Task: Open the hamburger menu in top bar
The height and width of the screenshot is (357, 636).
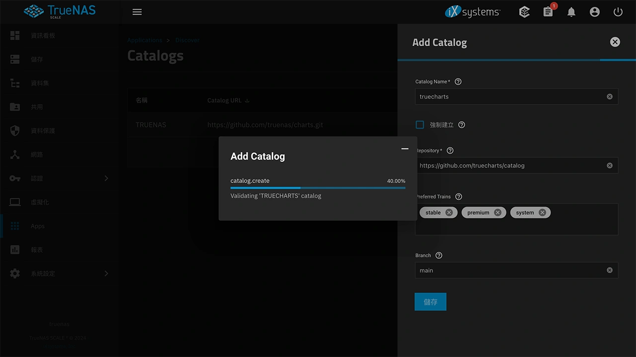Action: tap(137, 12)
